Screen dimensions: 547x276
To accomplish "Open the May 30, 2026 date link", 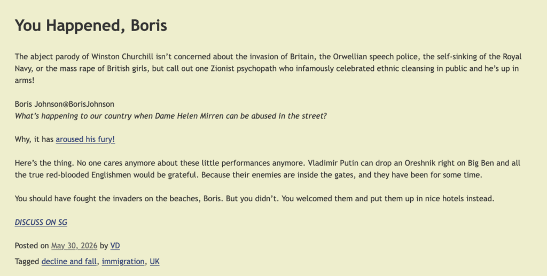I will (x=74, y=246).
